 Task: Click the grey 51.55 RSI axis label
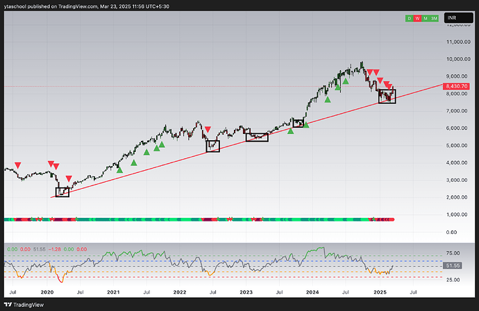click(453, 265)
